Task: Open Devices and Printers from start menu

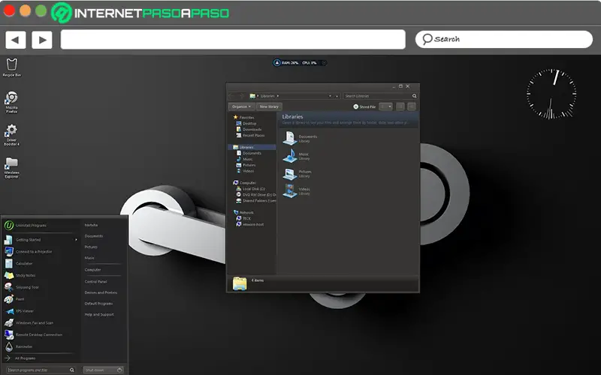Action: tap(101, 292)
